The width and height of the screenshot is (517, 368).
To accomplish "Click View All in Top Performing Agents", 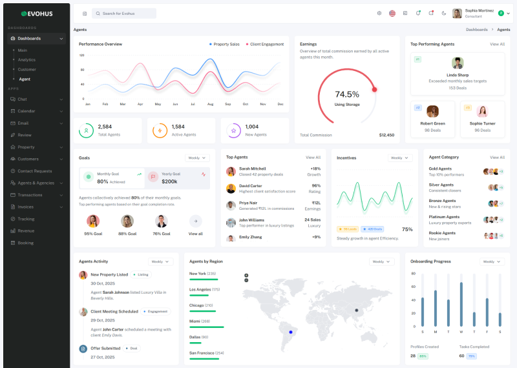I will 497,44.
